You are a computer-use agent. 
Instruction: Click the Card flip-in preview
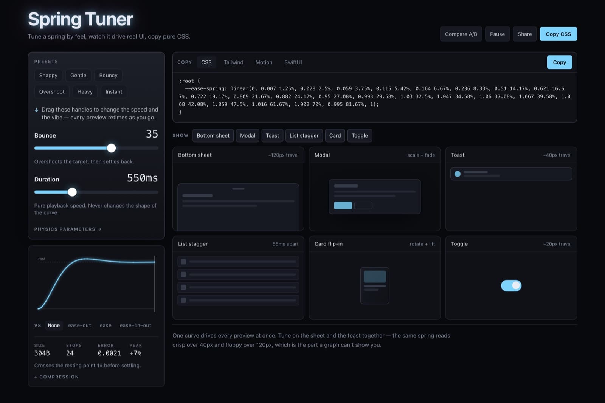(375, 286)
